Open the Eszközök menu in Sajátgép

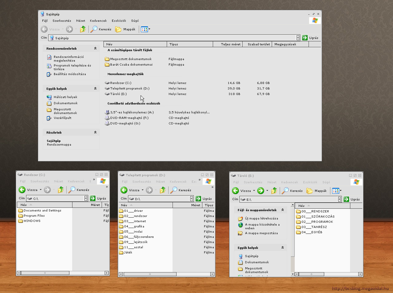[x=119, y=21]
